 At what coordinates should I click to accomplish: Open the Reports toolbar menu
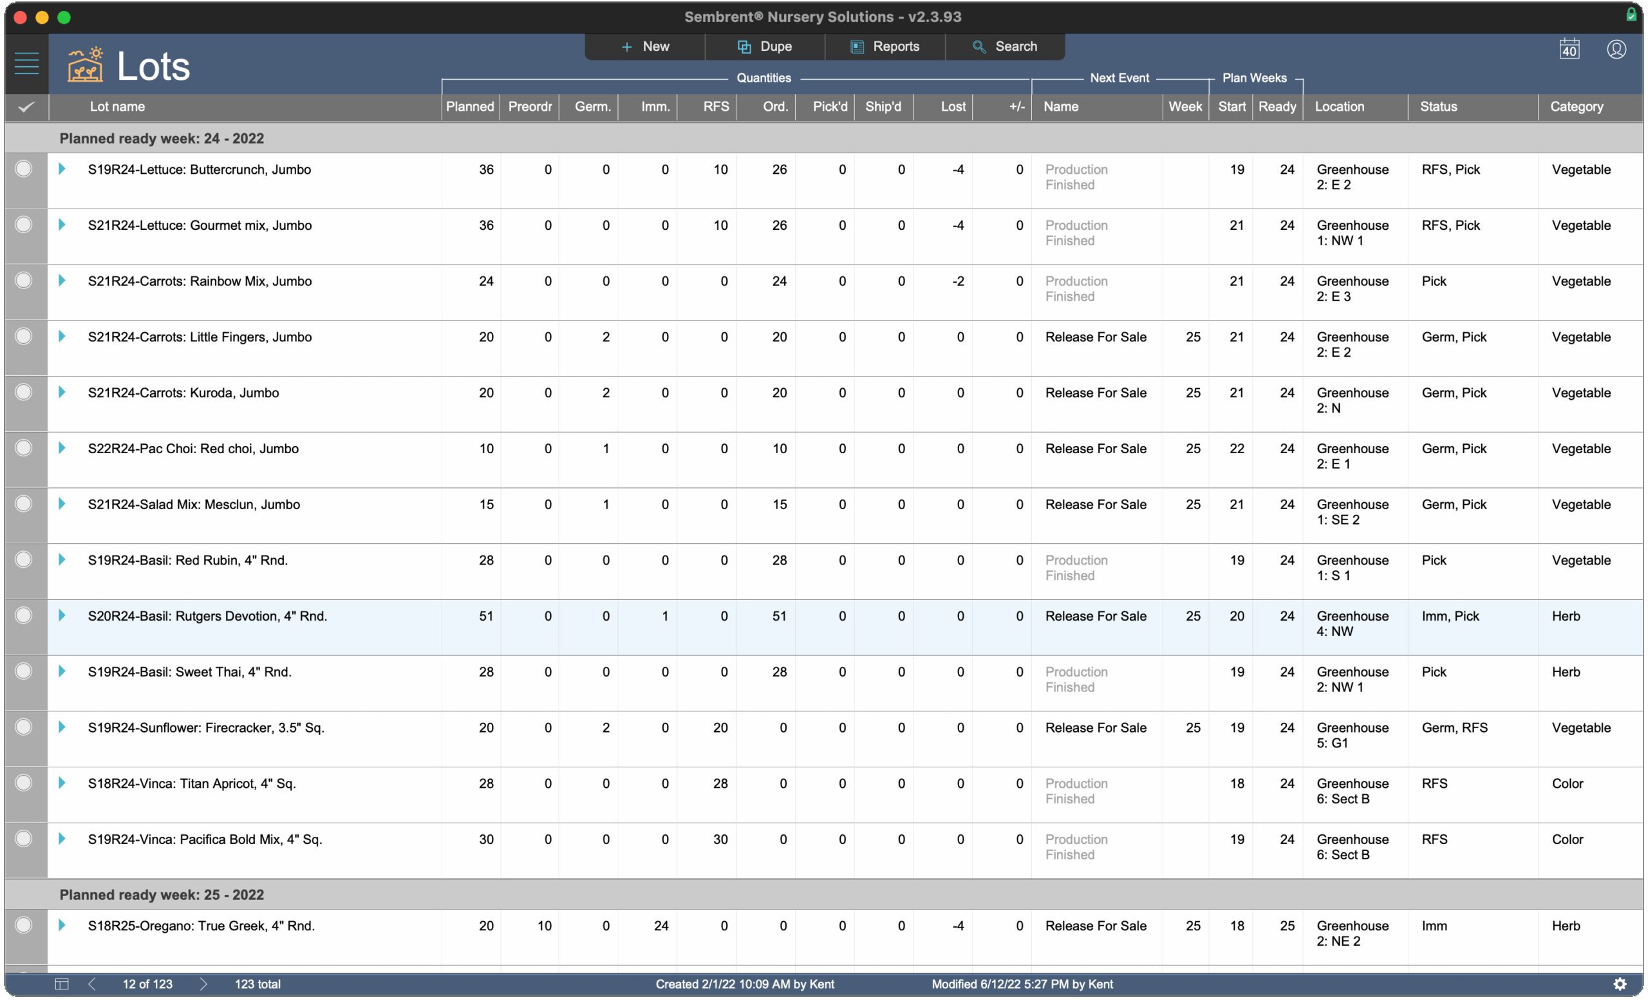pyautogui.click(x=885, y=47)
